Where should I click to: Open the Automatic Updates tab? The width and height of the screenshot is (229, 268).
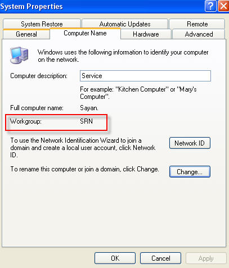point(125,24)
